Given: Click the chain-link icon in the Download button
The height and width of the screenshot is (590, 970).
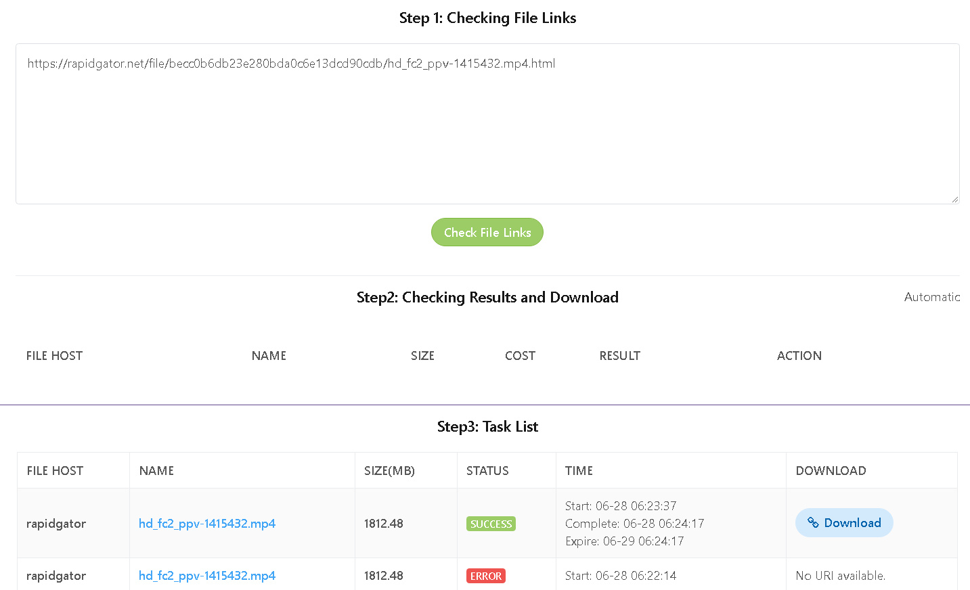Looking at the screenshot, I should point(813,523).
